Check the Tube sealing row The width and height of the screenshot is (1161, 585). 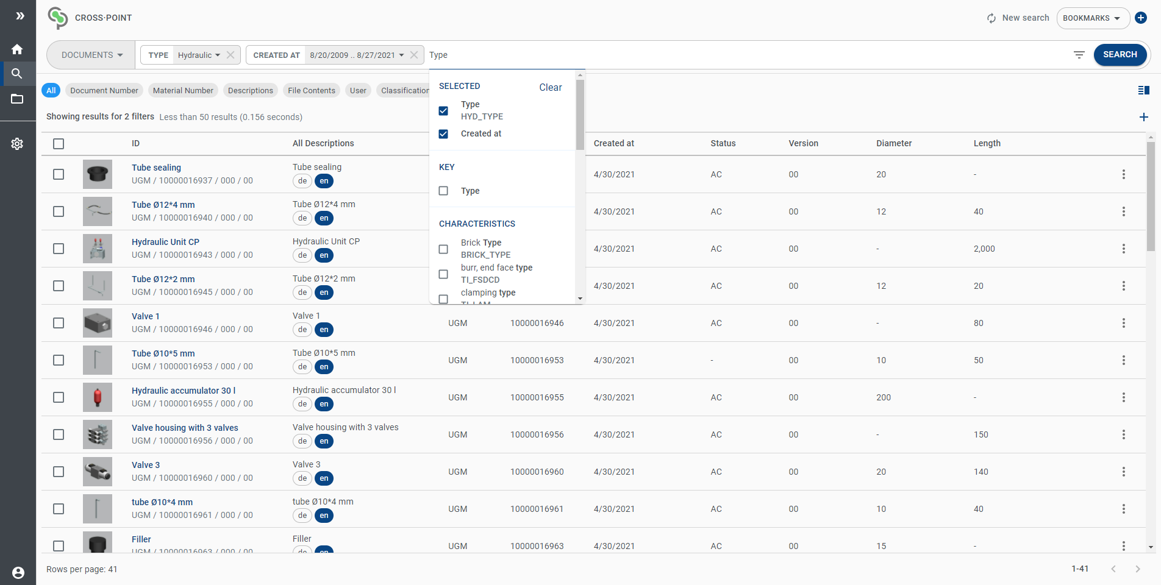[59, 174]
